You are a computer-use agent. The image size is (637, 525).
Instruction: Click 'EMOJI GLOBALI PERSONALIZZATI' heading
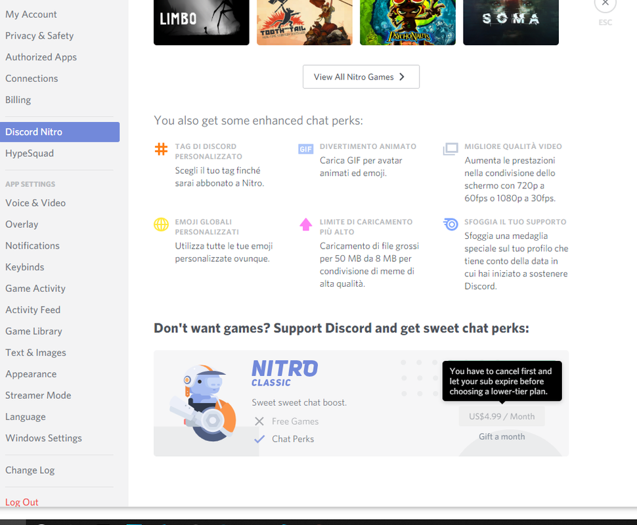click(207, 227)
